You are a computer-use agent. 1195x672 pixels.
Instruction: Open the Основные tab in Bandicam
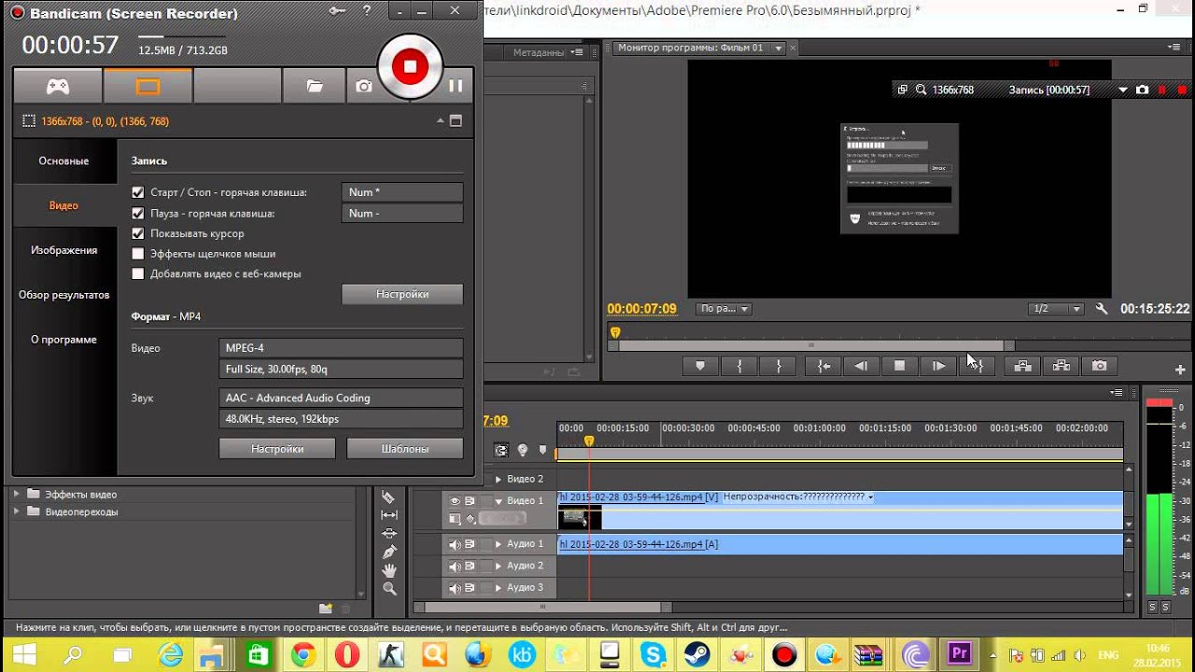coord(63,161)
